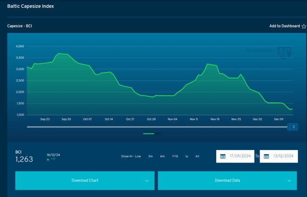Click the 4,000 y-axis label
The width and height of the screenshot is (307, 197).
(20, 47)
